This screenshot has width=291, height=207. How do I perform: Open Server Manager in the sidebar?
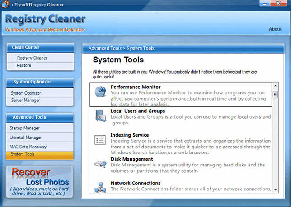[40, 101]
